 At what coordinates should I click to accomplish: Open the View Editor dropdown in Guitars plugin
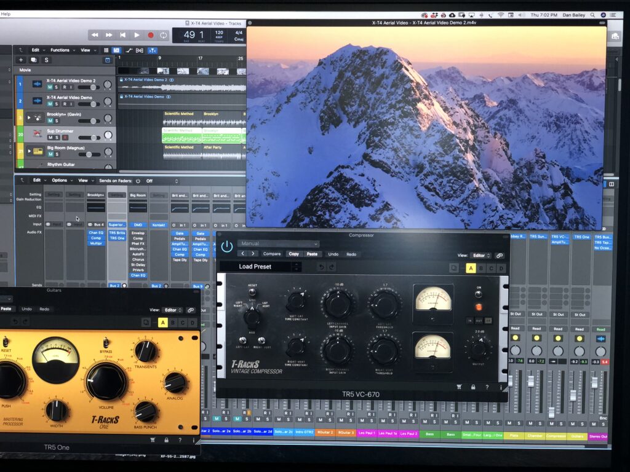pyautogui.click(x=172, y=310)
